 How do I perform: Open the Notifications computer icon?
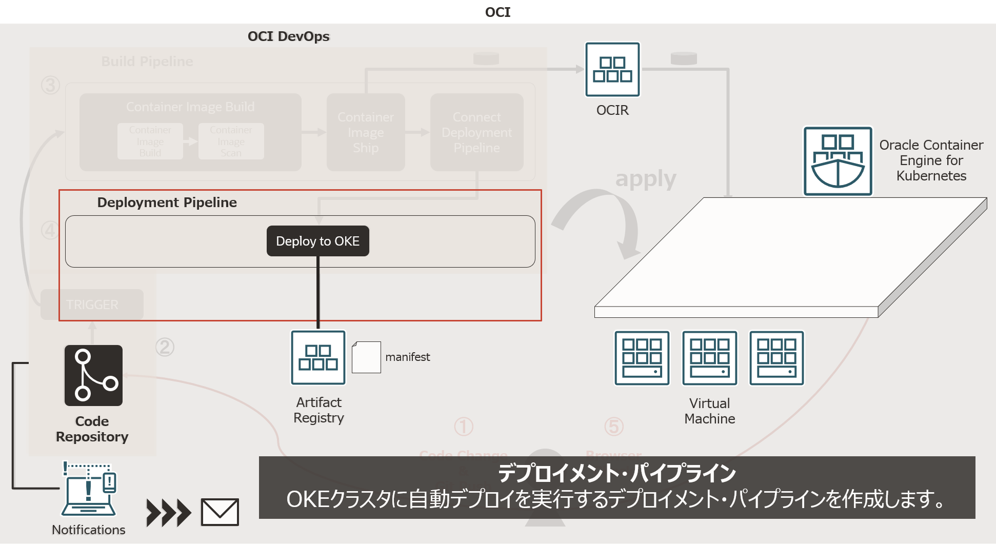click(x=89, y=490)
